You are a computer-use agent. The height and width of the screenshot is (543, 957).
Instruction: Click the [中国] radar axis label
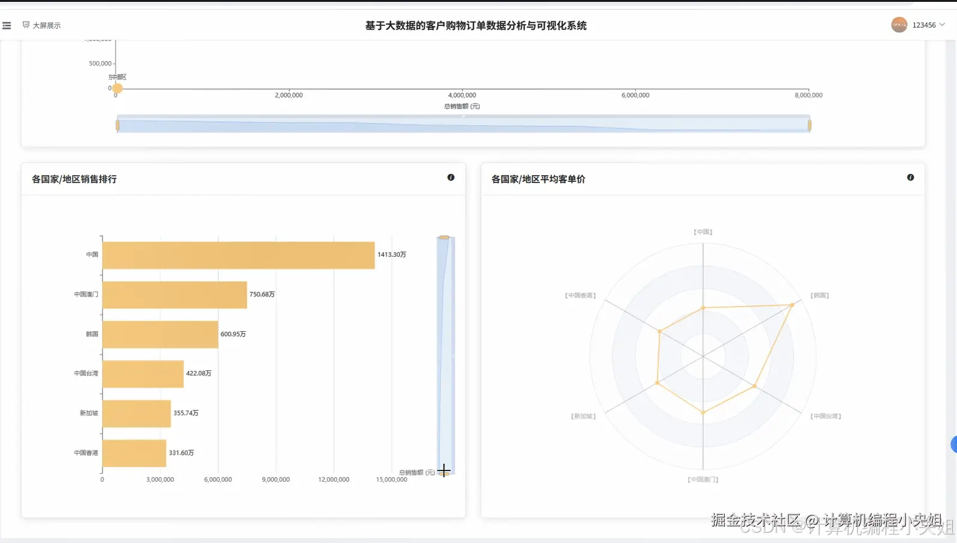tap(703, 232)
